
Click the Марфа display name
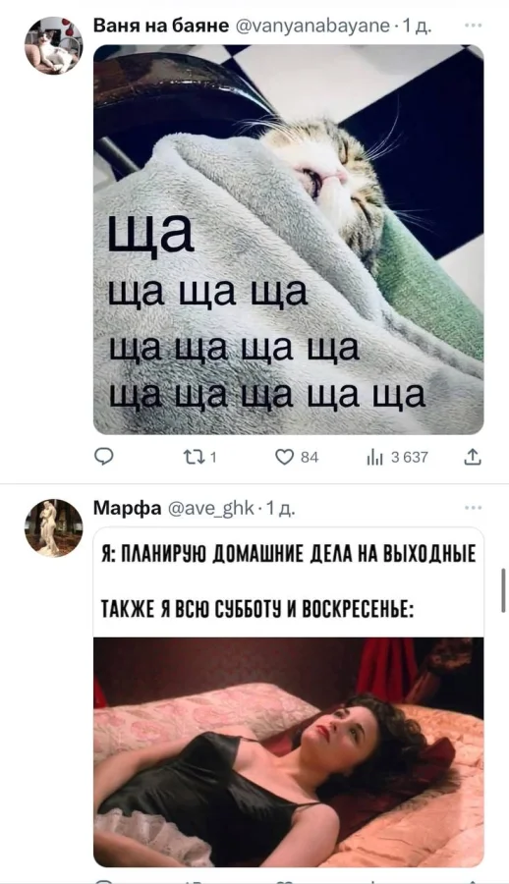(x=127, y=509)
